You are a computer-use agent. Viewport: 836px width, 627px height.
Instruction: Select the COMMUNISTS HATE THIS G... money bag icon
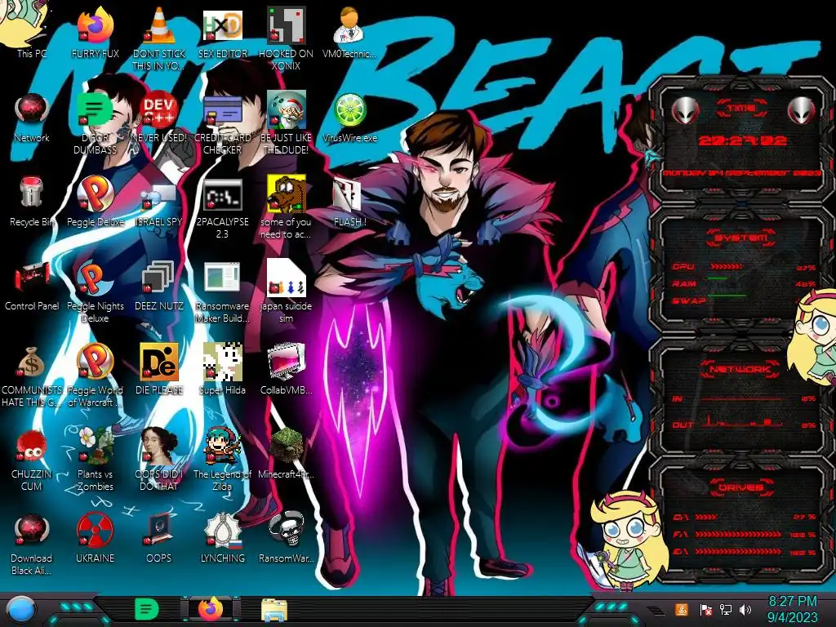(x=32, y=376)
